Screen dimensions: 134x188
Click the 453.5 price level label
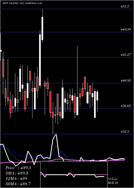125,6
